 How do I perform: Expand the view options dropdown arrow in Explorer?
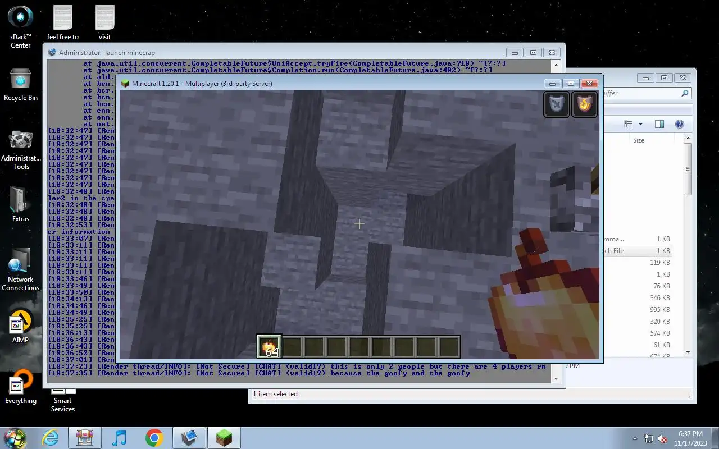[x=640, y=124]
